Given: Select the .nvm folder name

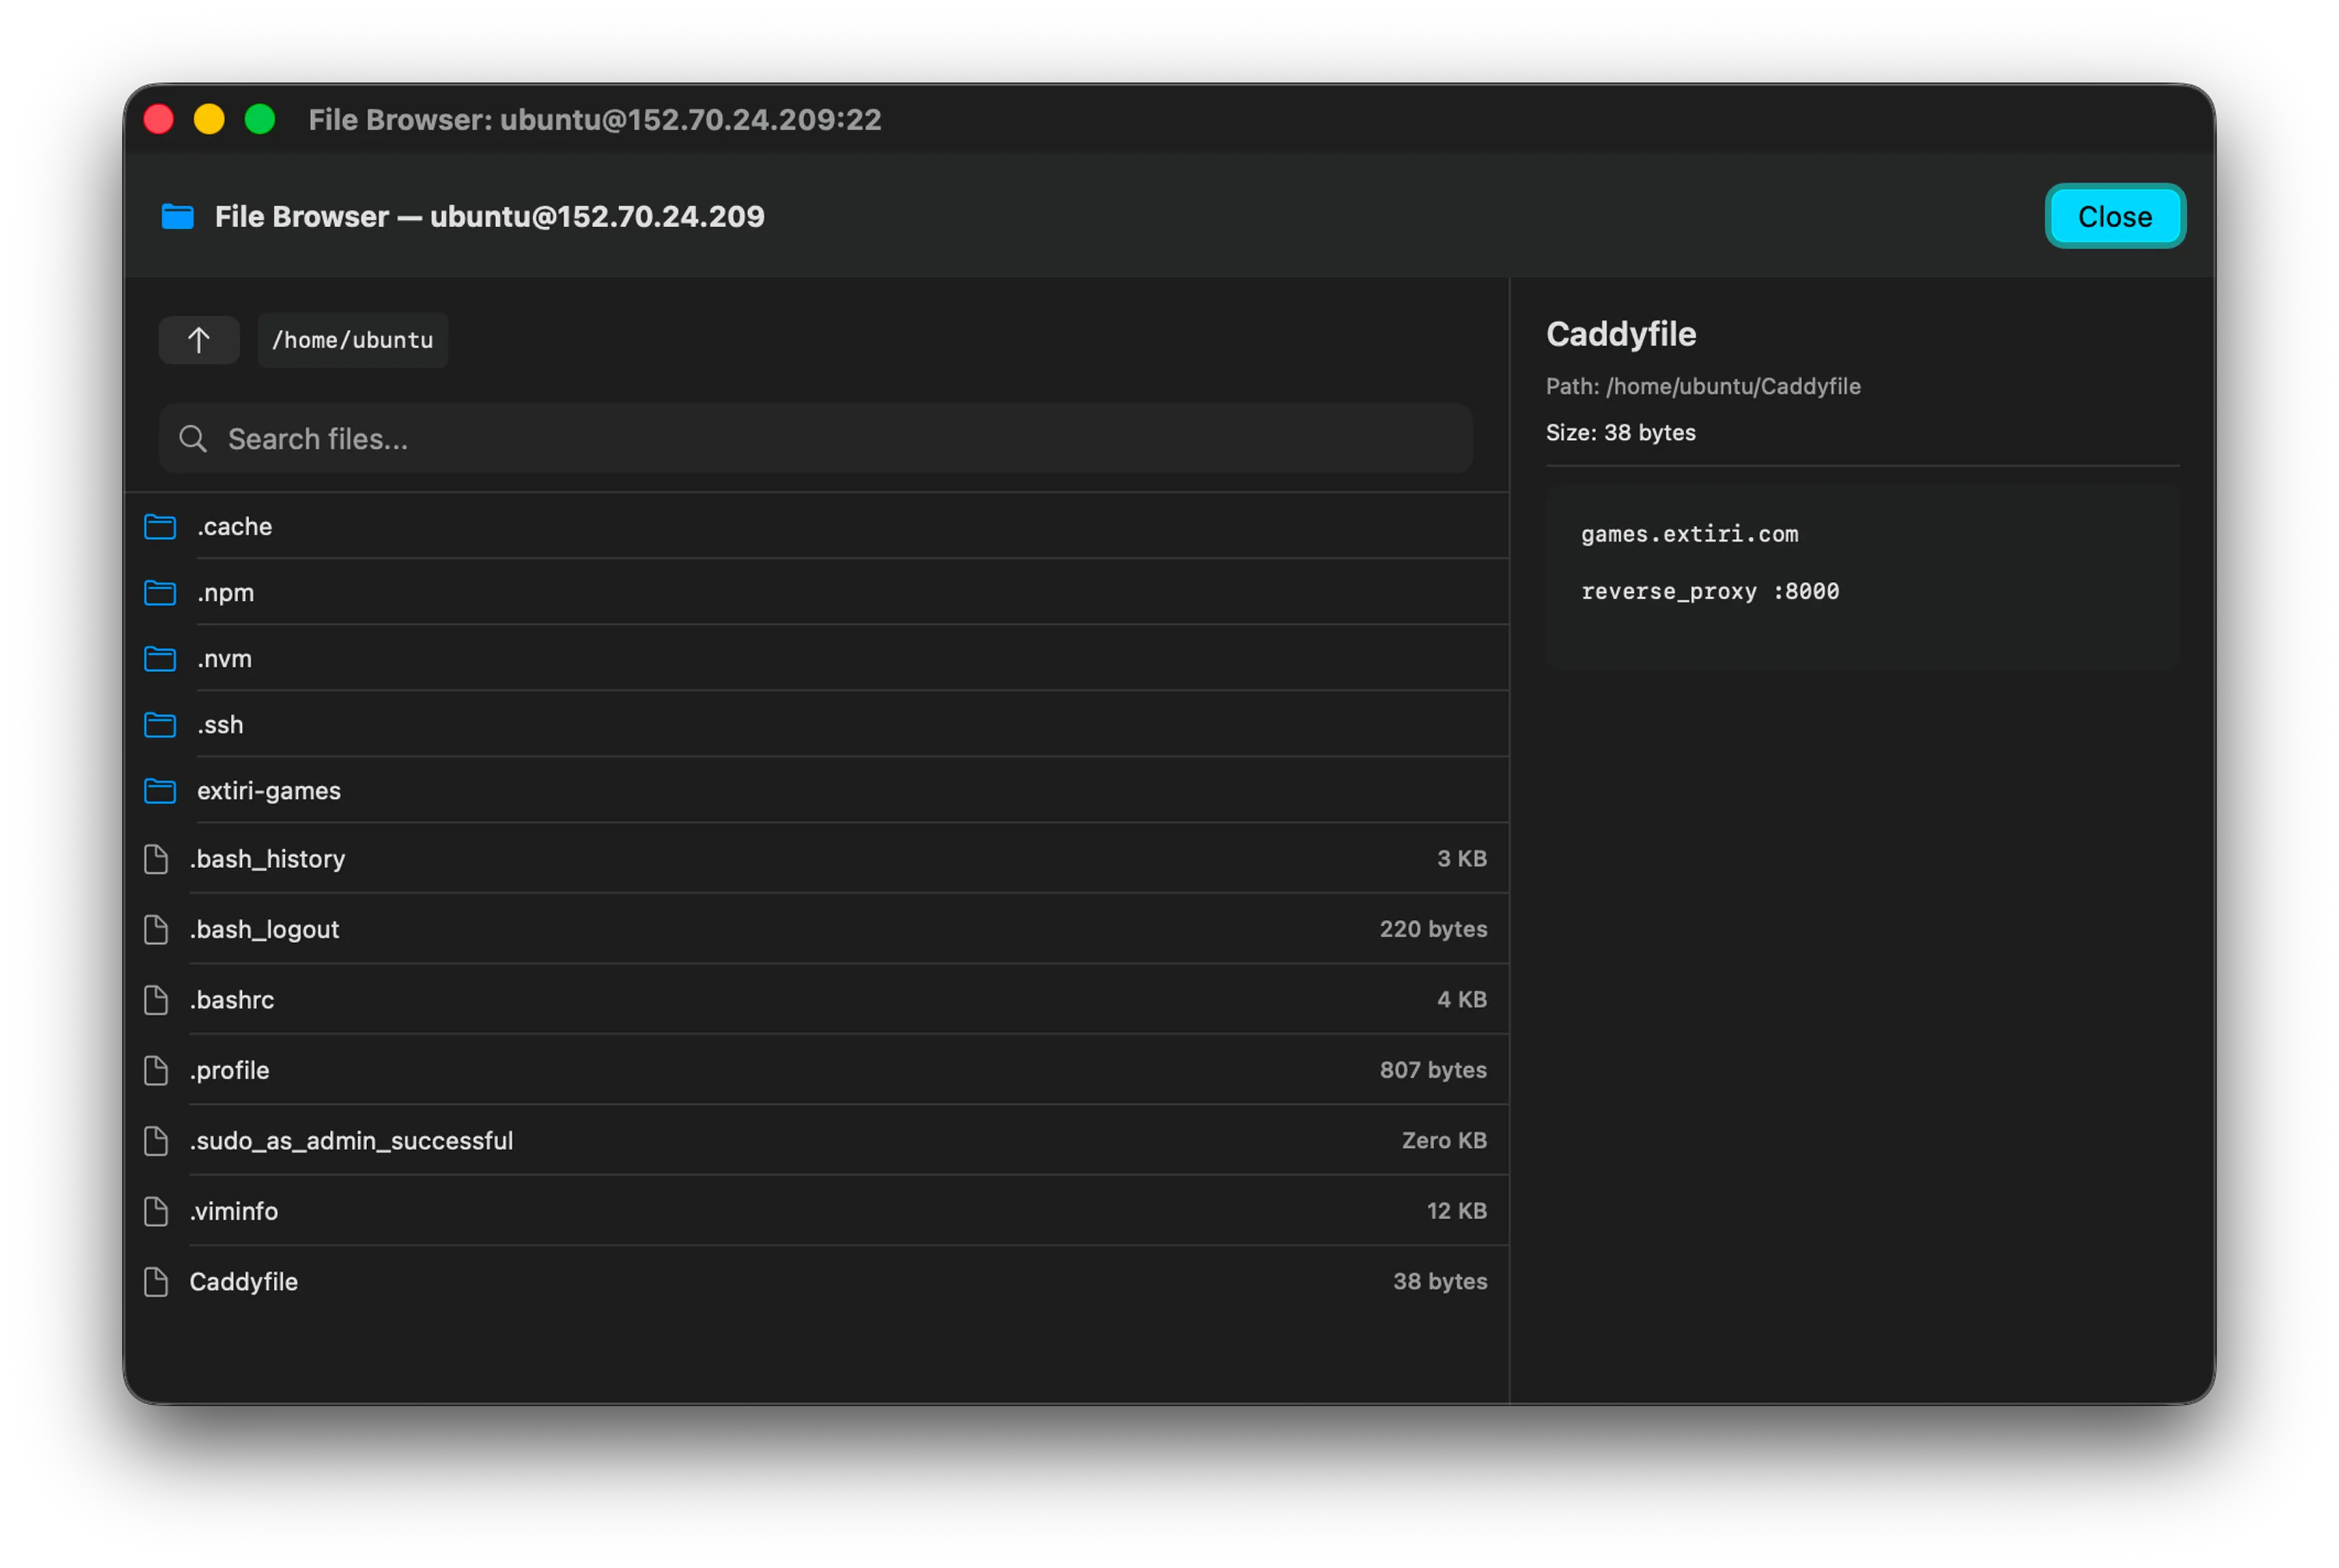Looking at the screenshot, I should coord(225,659).
